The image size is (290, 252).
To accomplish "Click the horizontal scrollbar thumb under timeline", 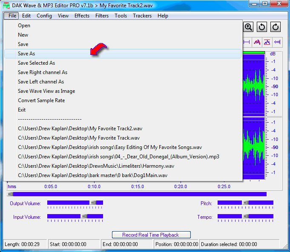I will pos(10,194).
